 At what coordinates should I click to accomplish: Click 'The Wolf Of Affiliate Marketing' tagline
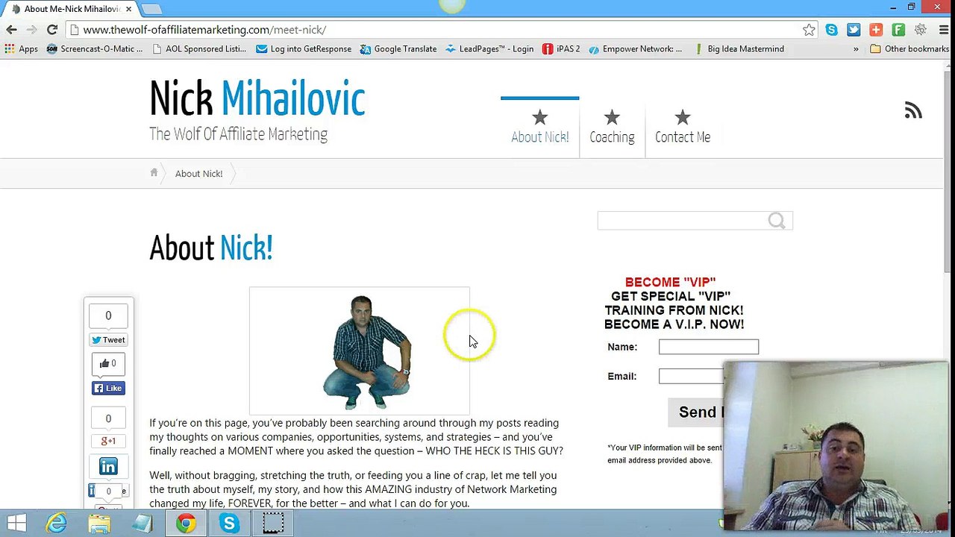(x=238, y=135)
